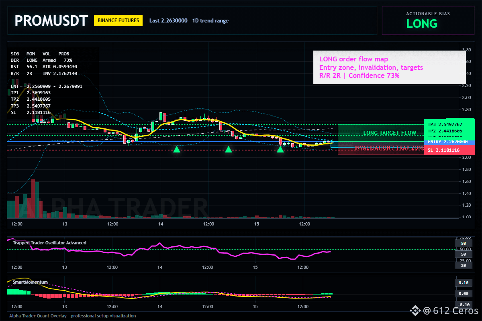Click the green LONG actionable bias indicator
Viewport: 482px width, 321px height.
click(x=422, y=24)
